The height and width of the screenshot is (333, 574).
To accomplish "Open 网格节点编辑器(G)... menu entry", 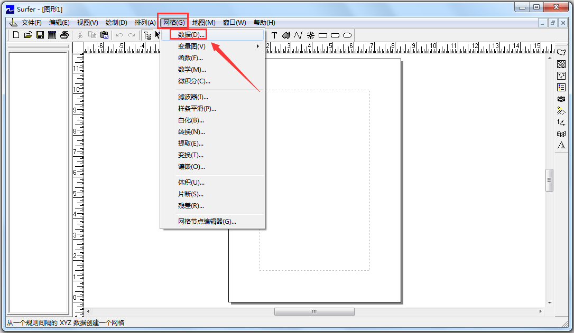I will pos(212,222).
